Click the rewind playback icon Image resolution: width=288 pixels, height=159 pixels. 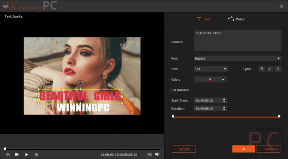(8, 155)
